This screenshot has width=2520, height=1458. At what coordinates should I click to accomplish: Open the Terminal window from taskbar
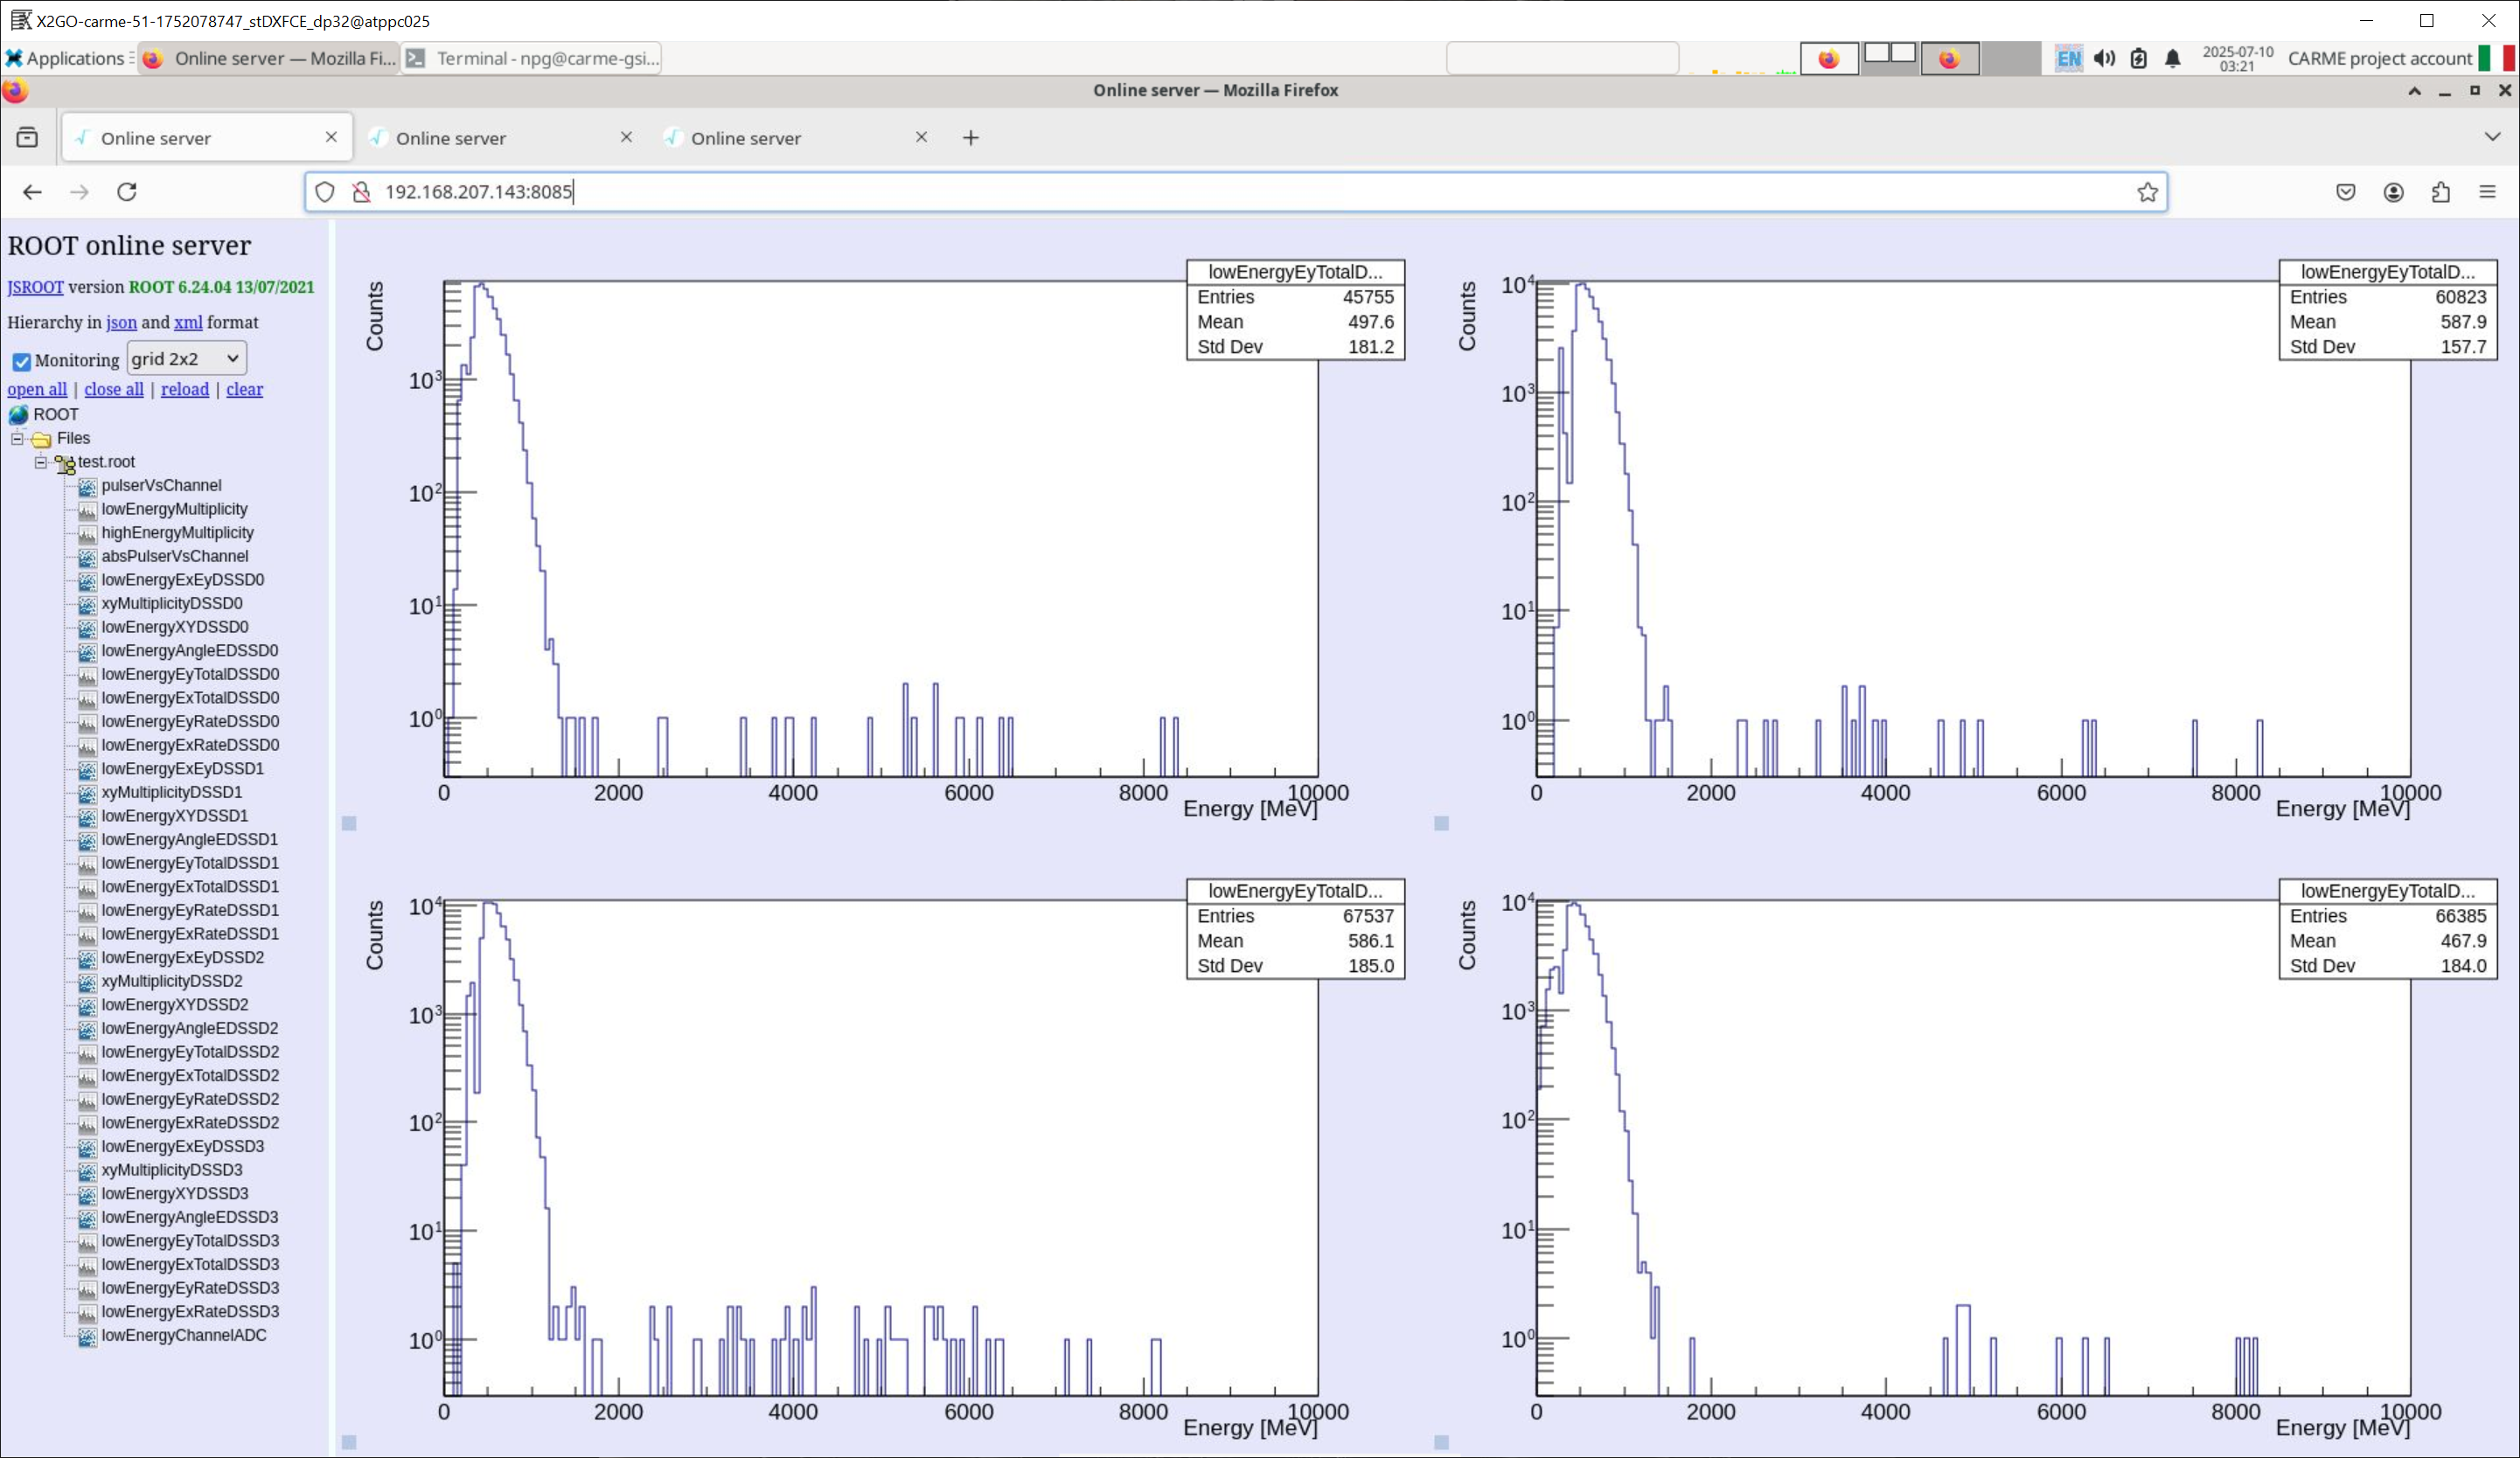click(x=532, y=58)
